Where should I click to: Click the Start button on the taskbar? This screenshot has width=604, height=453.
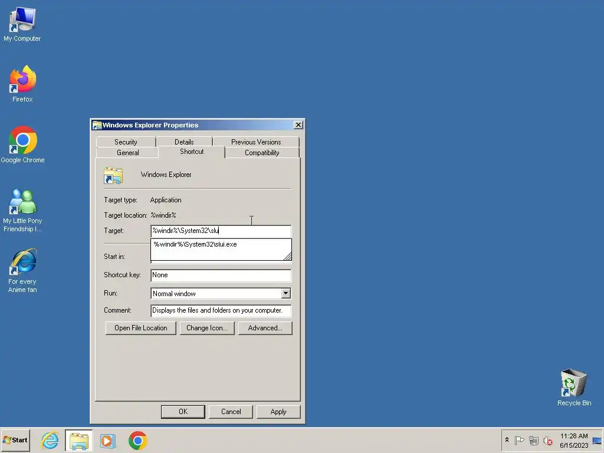tap(15, 440)
